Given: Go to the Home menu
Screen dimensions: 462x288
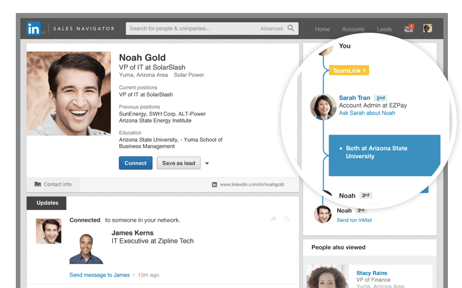Looking at the screenshot, I should pyautogui.click(x=322, y=29).
